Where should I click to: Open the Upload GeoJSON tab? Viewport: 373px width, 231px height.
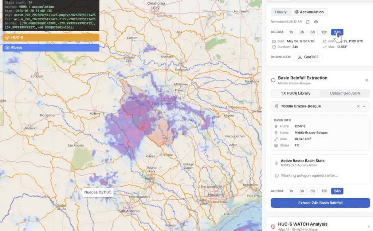coord(345,93)
